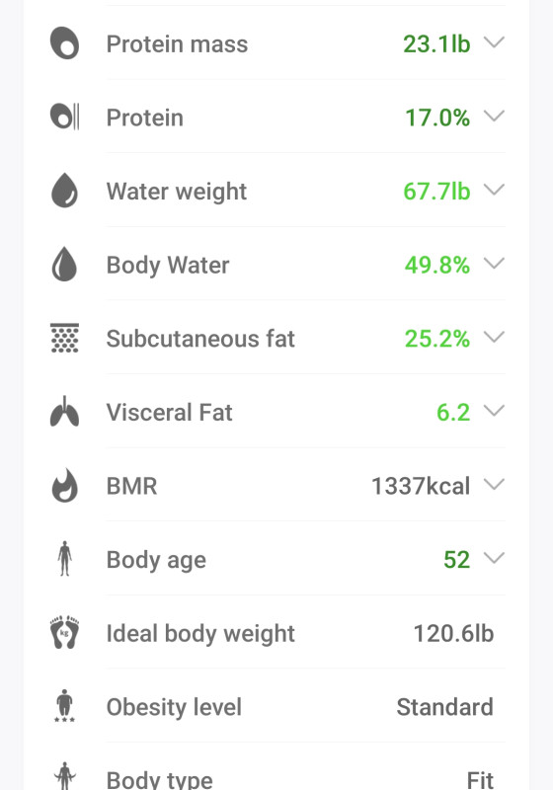Expand the BMR details chevron
Image resolution: width=553 pixels, height=790 pixels.
point(494,485)
